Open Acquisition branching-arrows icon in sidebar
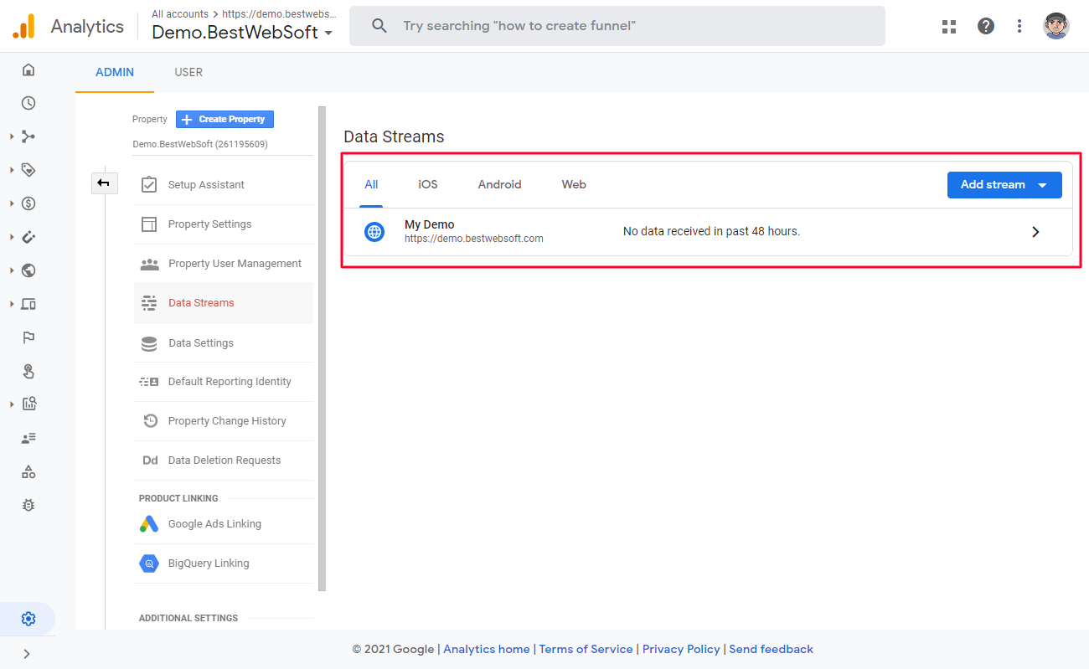The height and width of the screenshot is (669, 1089). pyautogui.click(x=28, y=136)
